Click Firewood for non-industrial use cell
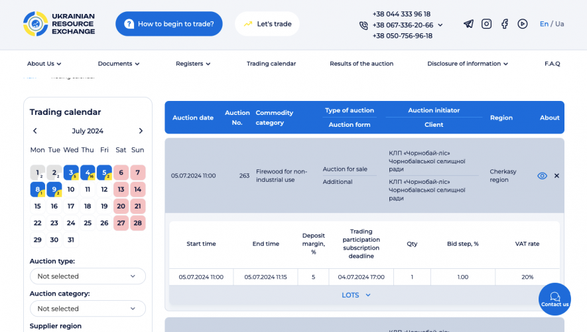 (281, 176)
